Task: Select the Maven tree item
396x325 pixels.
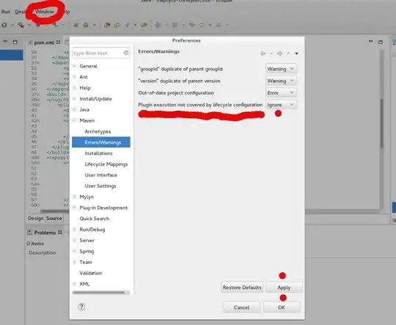Action: 87,120
